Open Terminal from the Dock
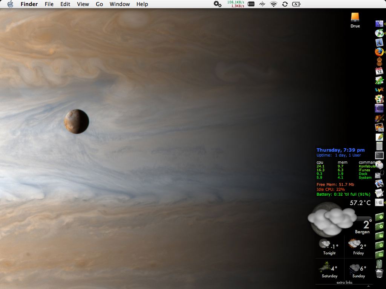This screenshot has height=289, width=386. (379, 155)
